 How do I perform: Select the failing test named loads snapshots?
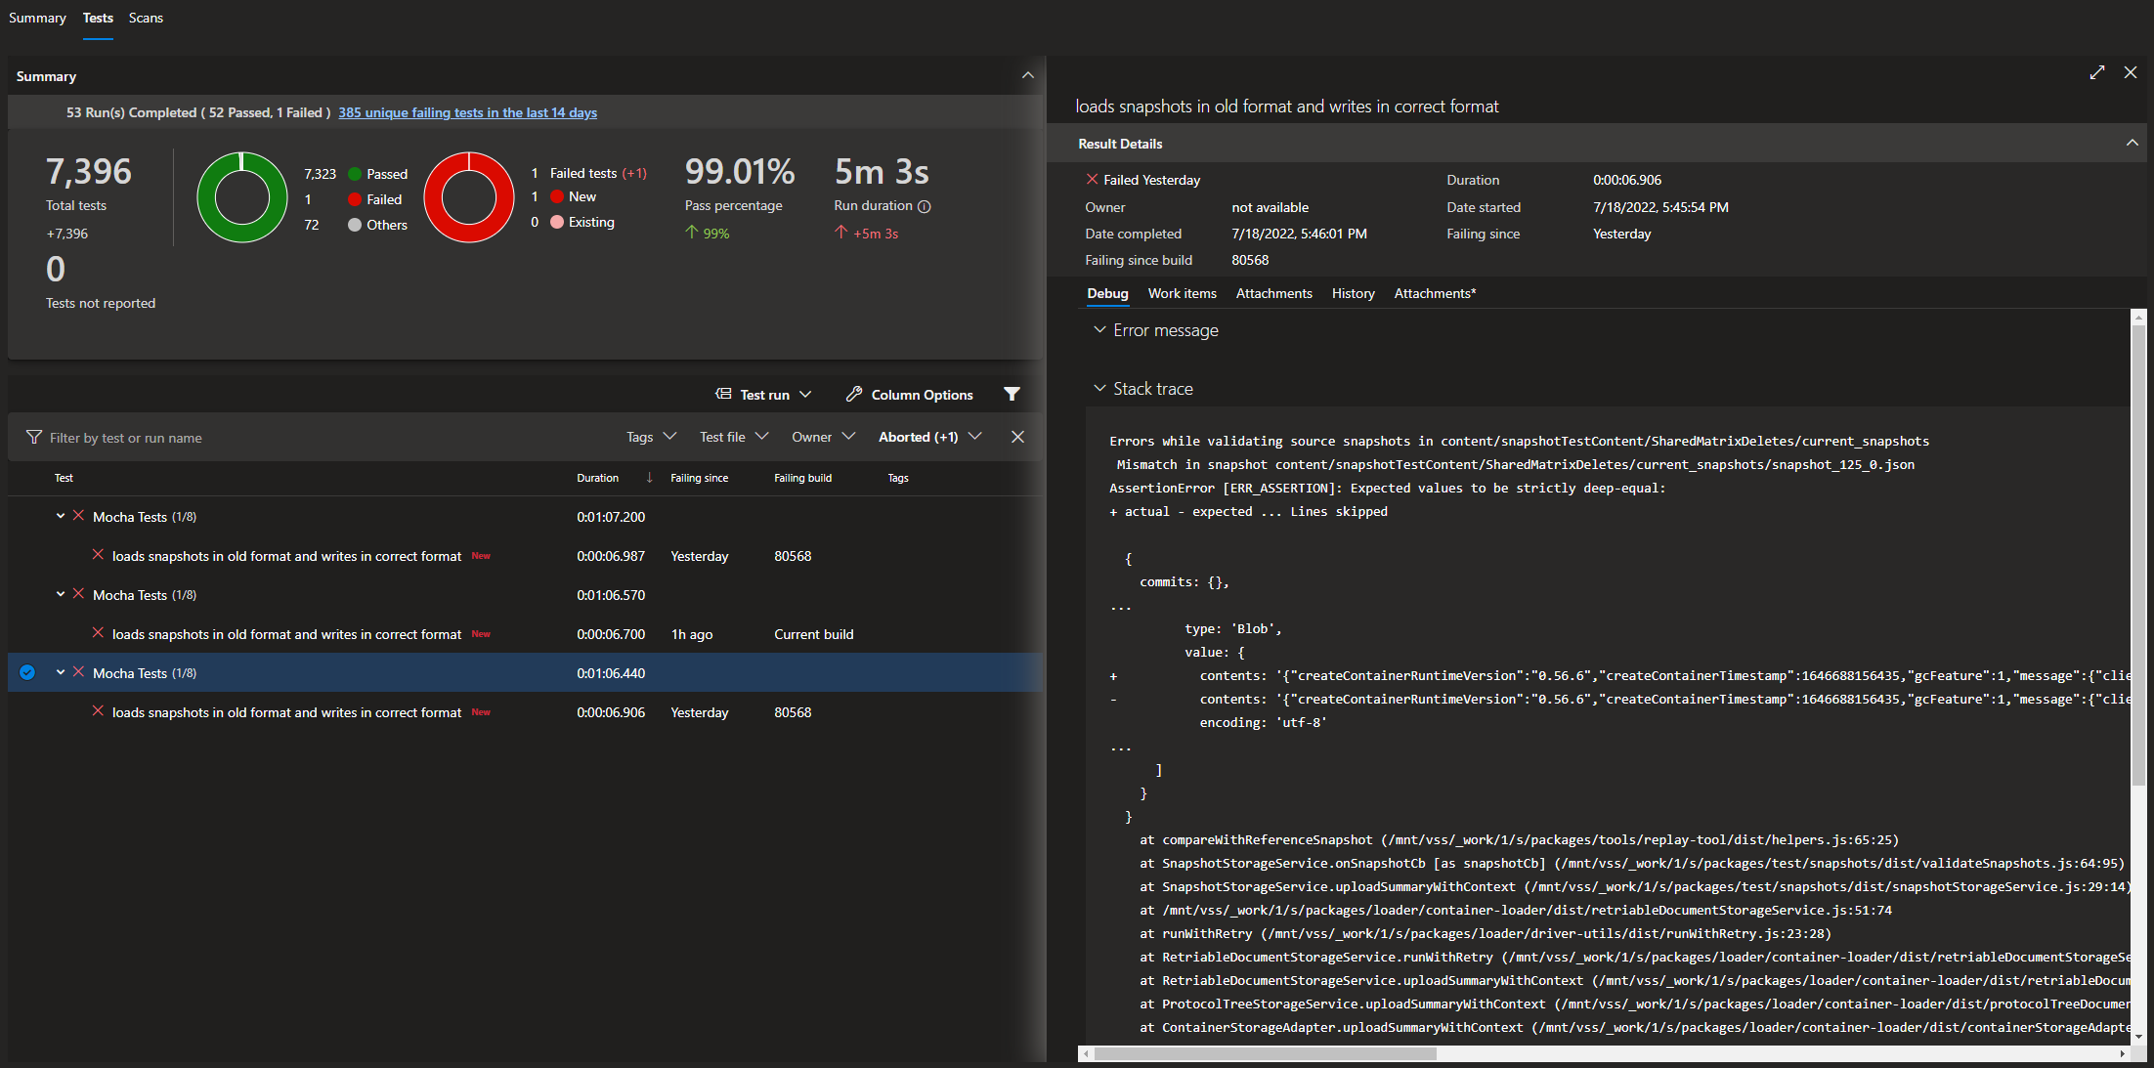point(286,555)
